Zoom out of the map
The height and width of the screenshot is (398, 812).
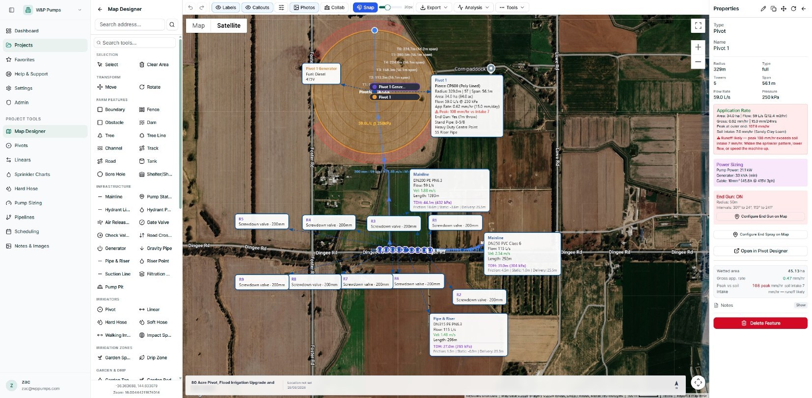pos(698,62)
